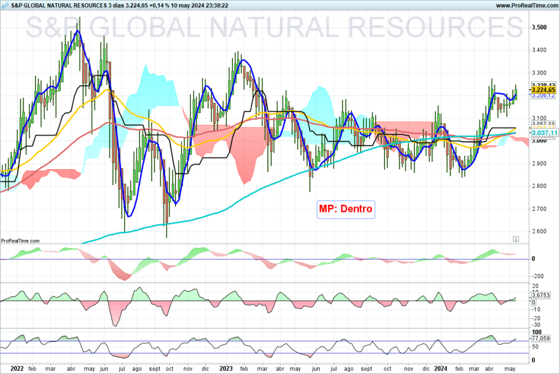Click the 3,6753 indicator value label
Screen dimensions: 560x374
tap(541, 295)
